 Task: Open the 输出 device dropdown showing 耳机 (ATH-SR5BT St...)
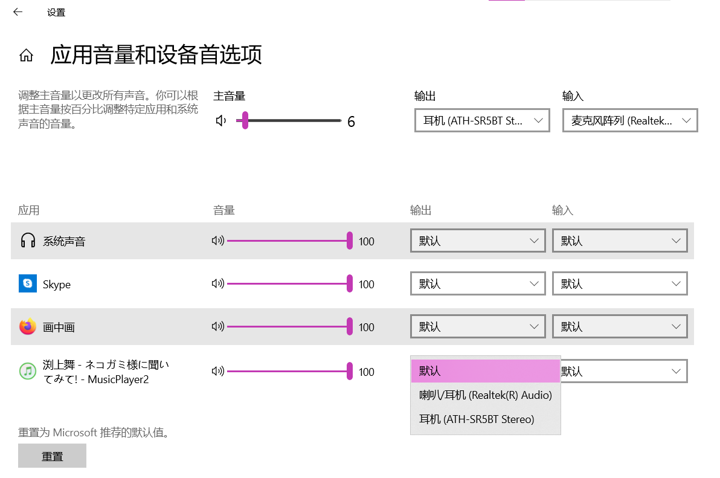(481, 120)
